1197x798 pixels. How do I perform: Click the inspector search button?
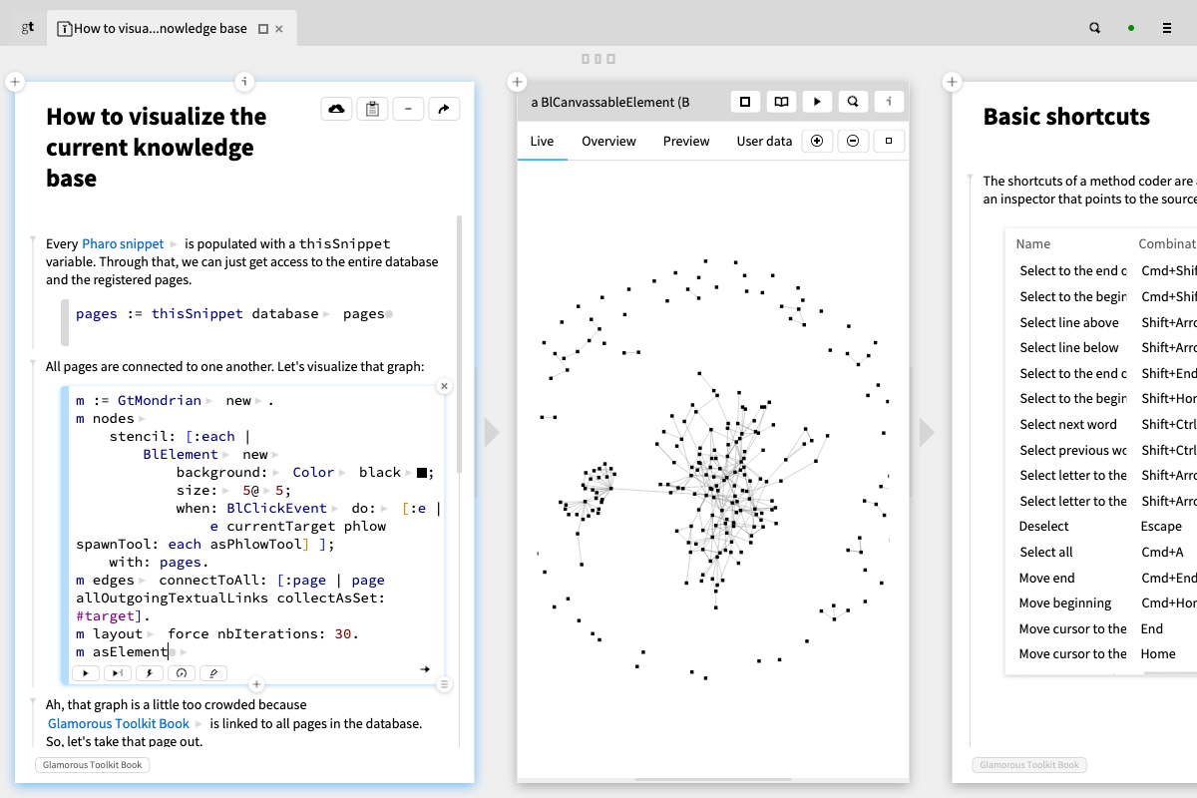tap(854, 101)
